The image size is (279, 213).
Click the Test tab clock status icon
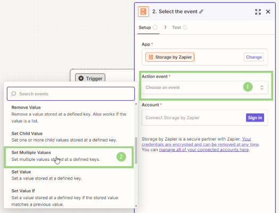(185, 27)
